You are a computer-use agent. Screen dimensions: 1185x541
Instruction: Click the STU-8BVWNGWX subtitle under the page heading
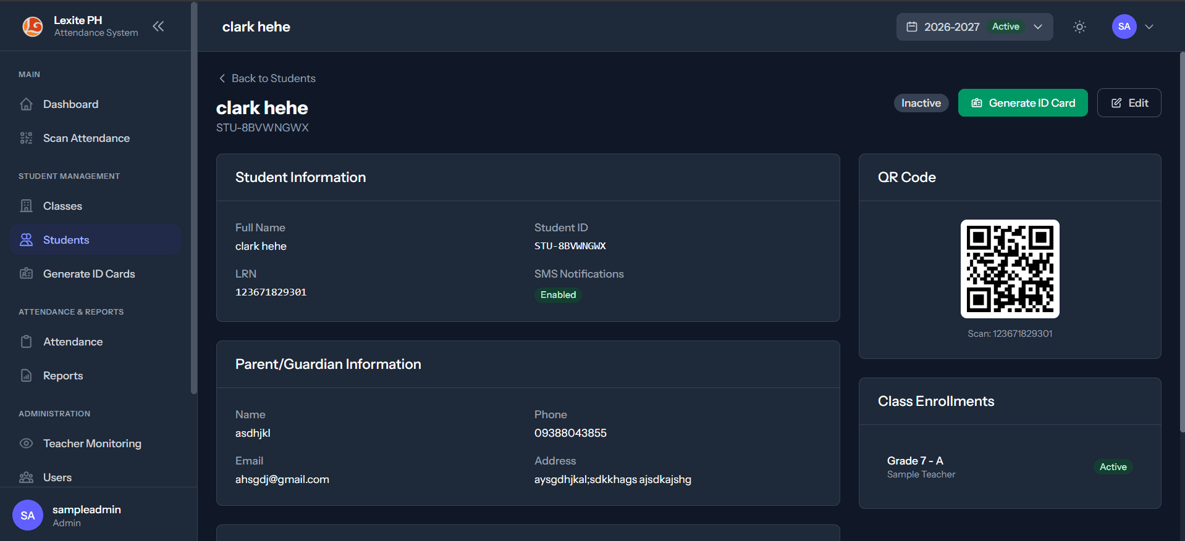coord(263,128)
